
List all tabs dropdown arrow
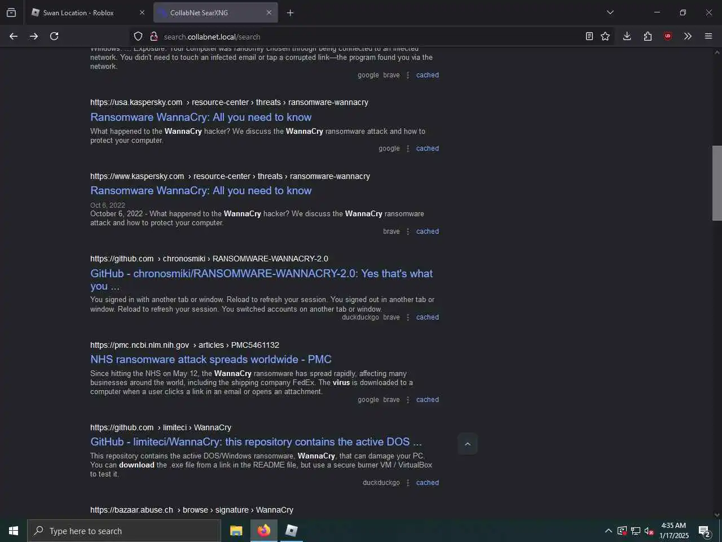pyautogui.click(x=610, y=12)
